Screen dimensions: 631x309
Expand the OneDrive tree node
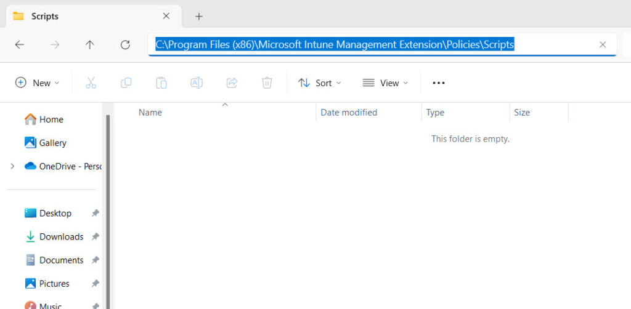(x=12, y=166)
